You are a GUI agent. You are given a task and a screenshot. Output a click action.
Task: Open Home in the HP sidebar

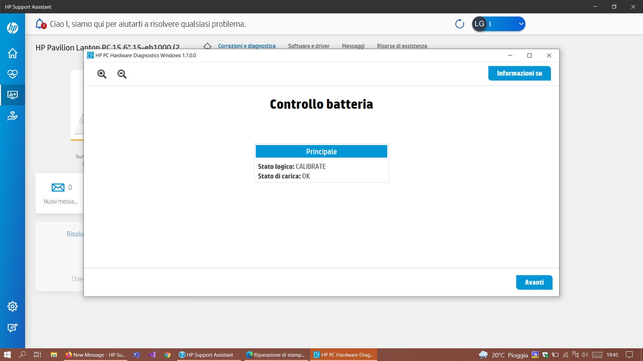coord(12,53)
